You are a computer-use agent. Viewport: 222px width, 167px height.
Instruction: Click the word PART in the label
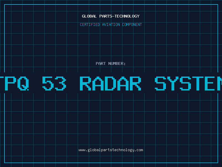101,63
